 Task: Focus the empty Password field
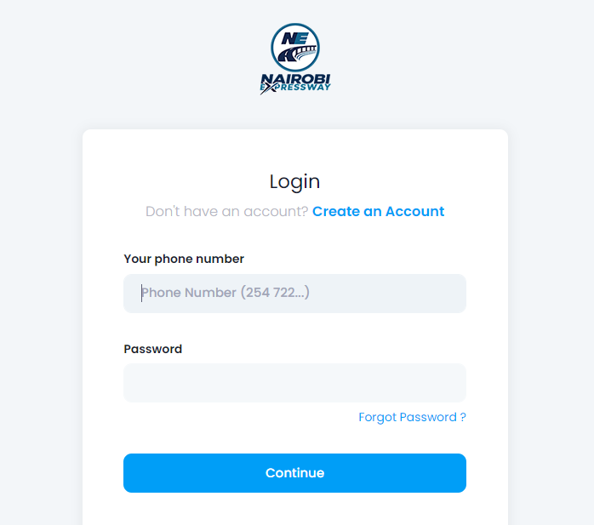pyautogui.click(x=294, y=383)
